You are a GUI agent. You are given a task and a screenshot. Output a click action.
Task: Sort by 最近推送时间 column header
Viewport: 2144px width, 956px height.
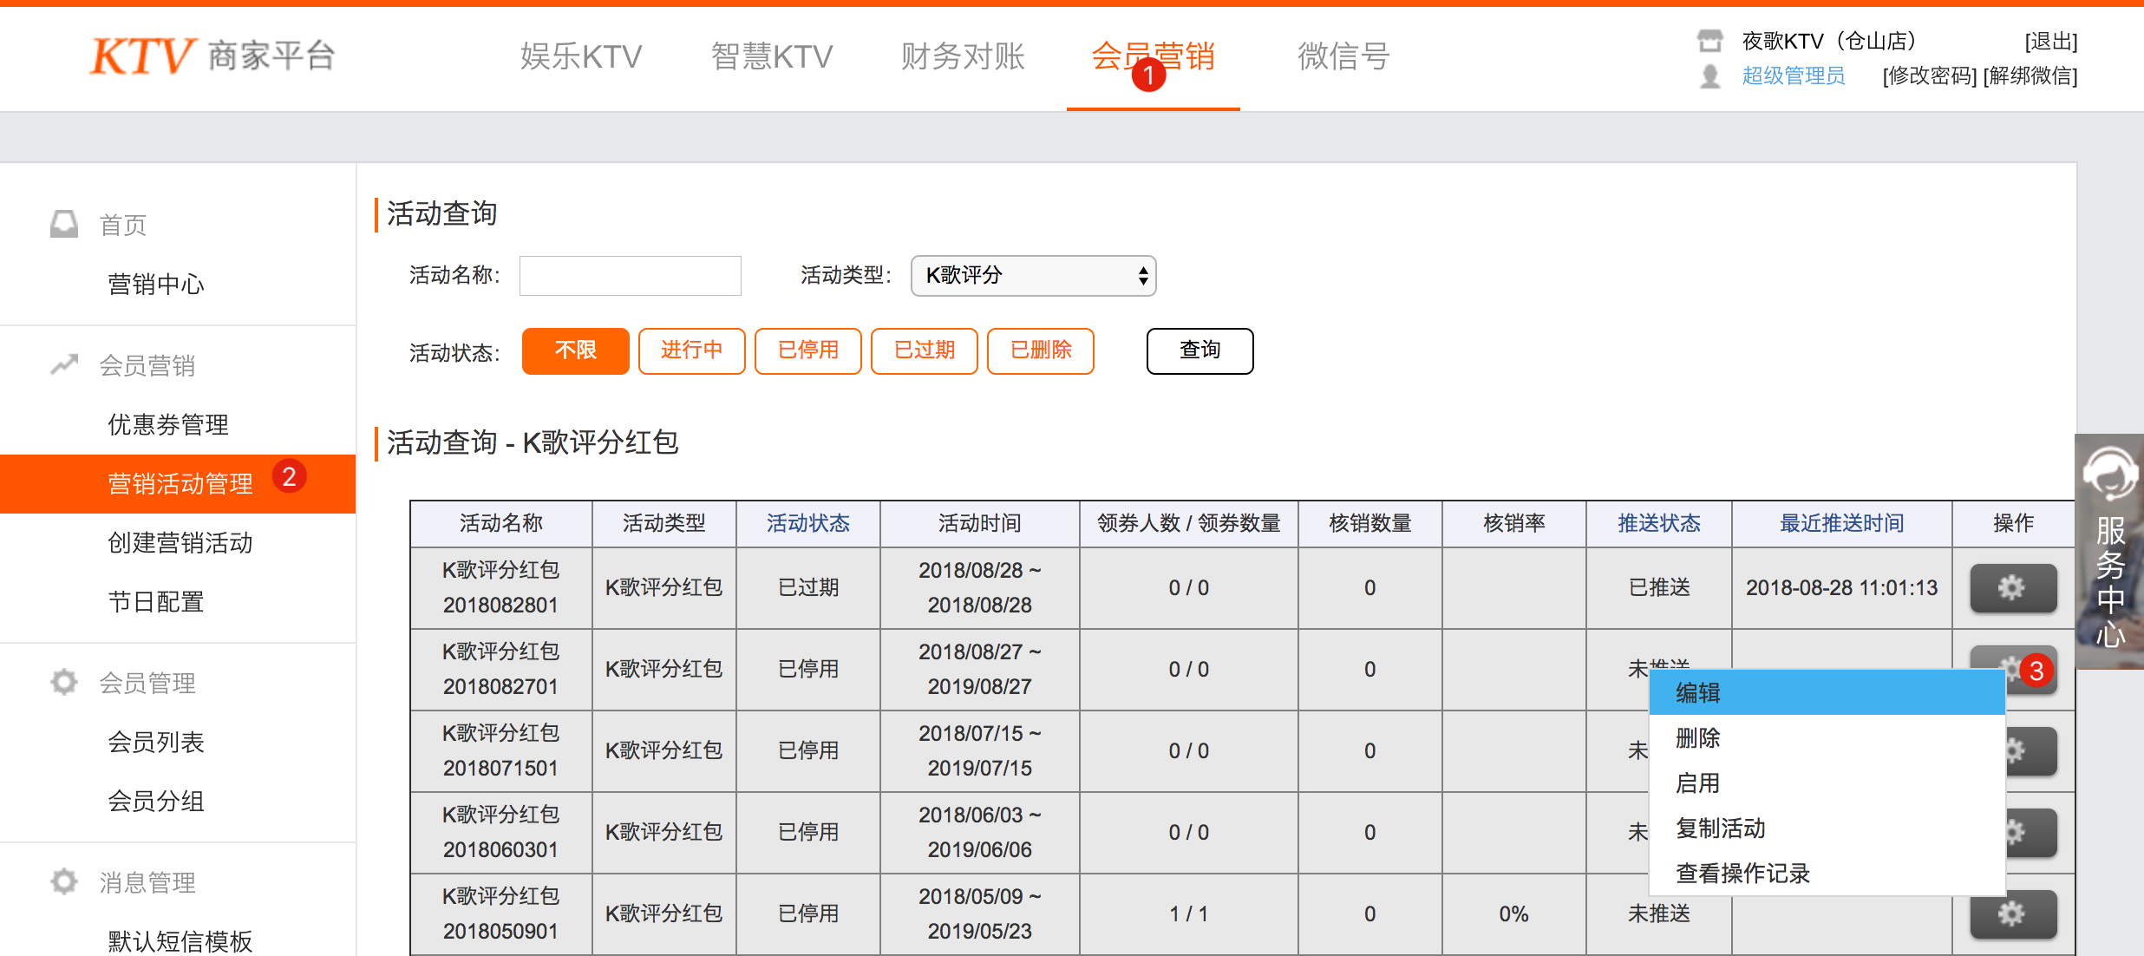point(1841,523)
